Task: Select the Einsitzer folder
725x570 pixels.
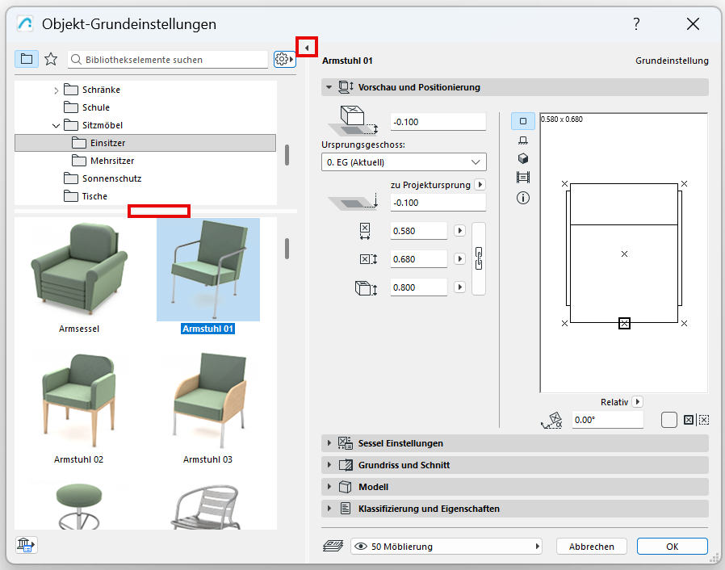Action: tap(145, 143)
